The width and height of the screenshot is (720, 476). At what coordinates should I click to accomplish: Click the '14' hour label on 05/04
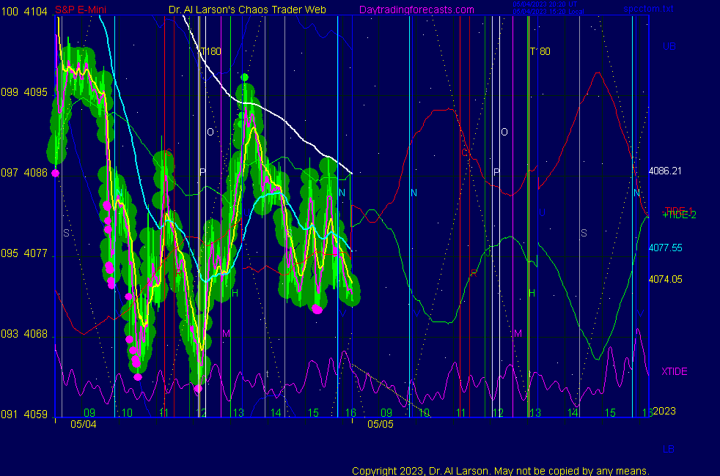point(276,413)
